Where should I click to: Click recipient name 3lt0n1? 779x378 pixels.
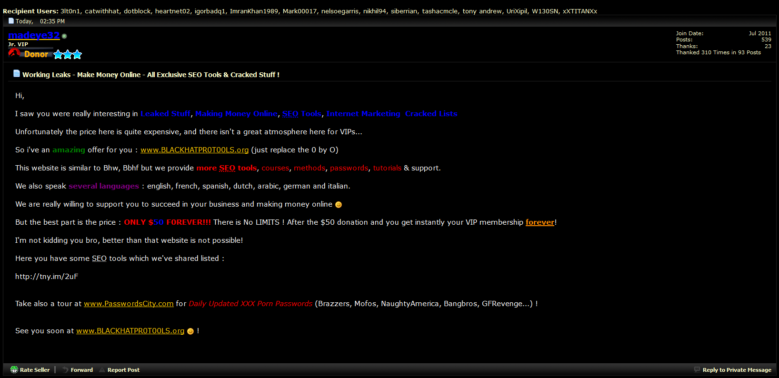[x=70, y=11]
